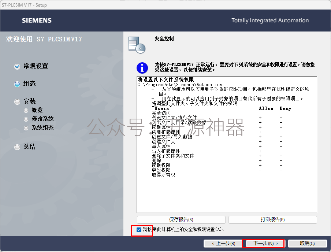Click the Next step (下一步) button
The width and height of the screenshot is (331, 252).
pos(265,243)
